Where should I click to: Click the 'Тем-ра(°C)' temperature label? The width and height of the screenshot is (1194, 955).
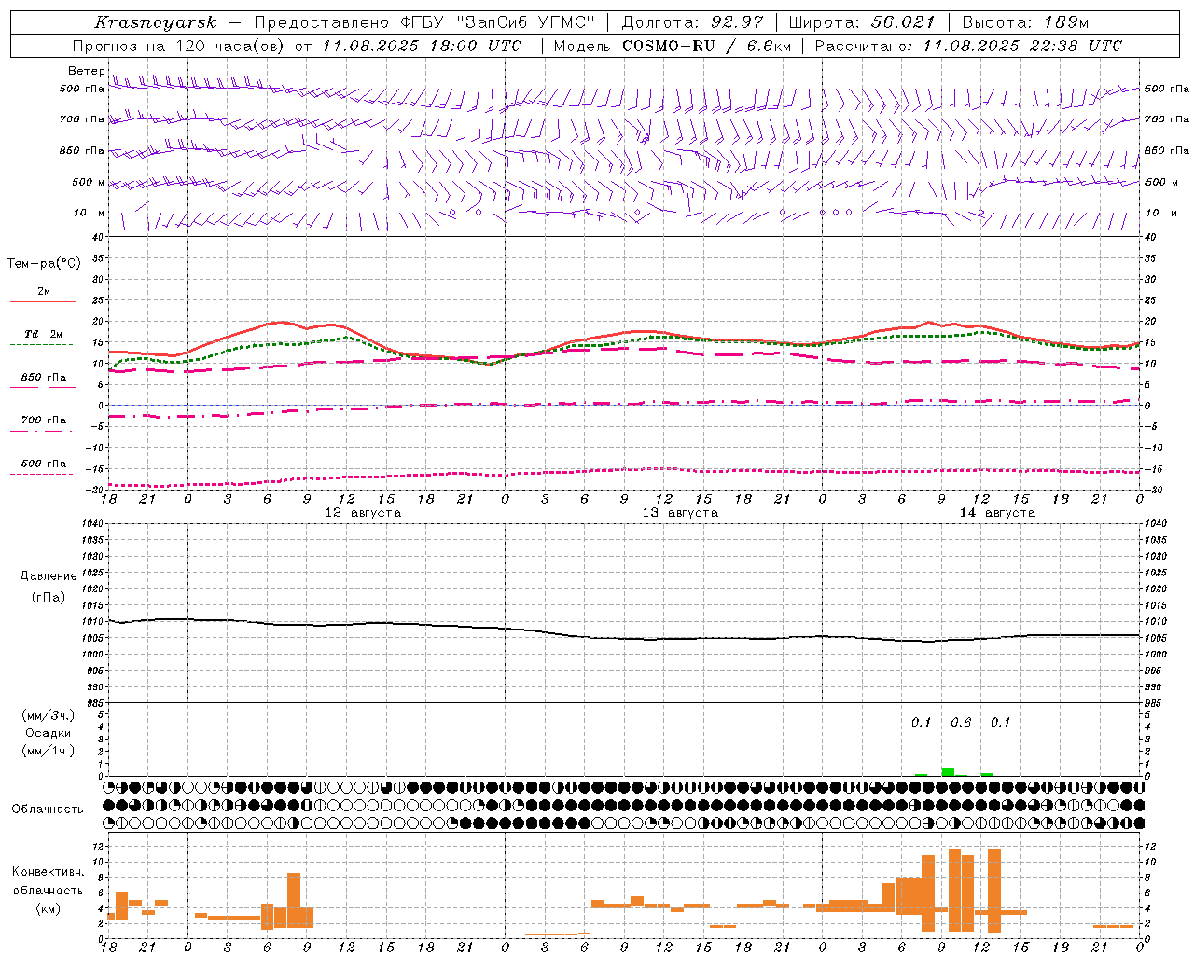tap(44, 264)
